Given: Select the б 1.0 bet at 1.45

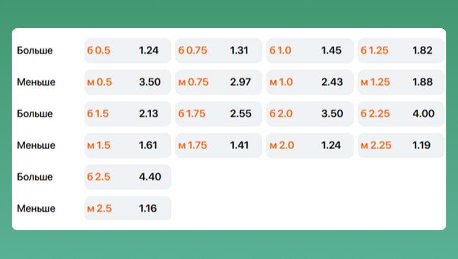Looking at the screenshot, I should (x=309, y=51).
